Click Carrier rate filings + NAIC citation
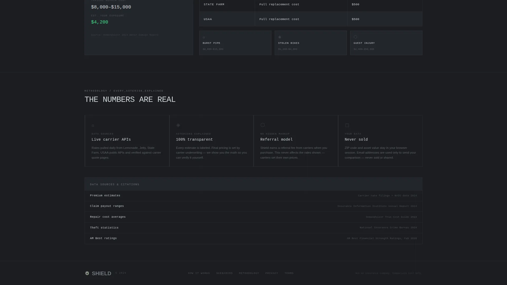This screenshot has width=507, height=285. [387, 196]
